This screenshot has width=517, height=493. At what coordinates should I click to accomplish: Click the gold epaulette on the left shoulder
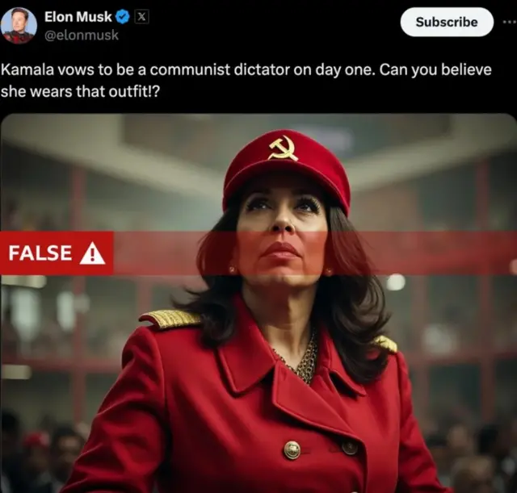pyautogui.click(x=170, y=319)
